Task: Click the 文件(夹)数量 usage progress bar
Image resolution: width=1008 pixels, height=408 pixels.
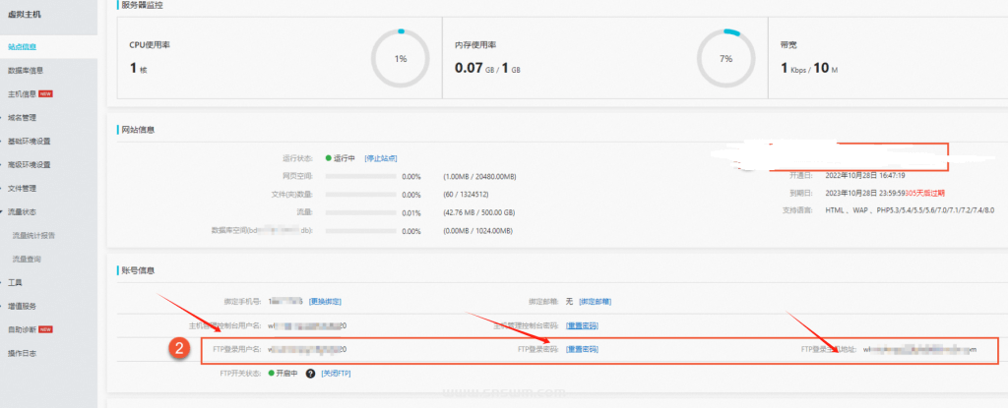Action: 360,195
